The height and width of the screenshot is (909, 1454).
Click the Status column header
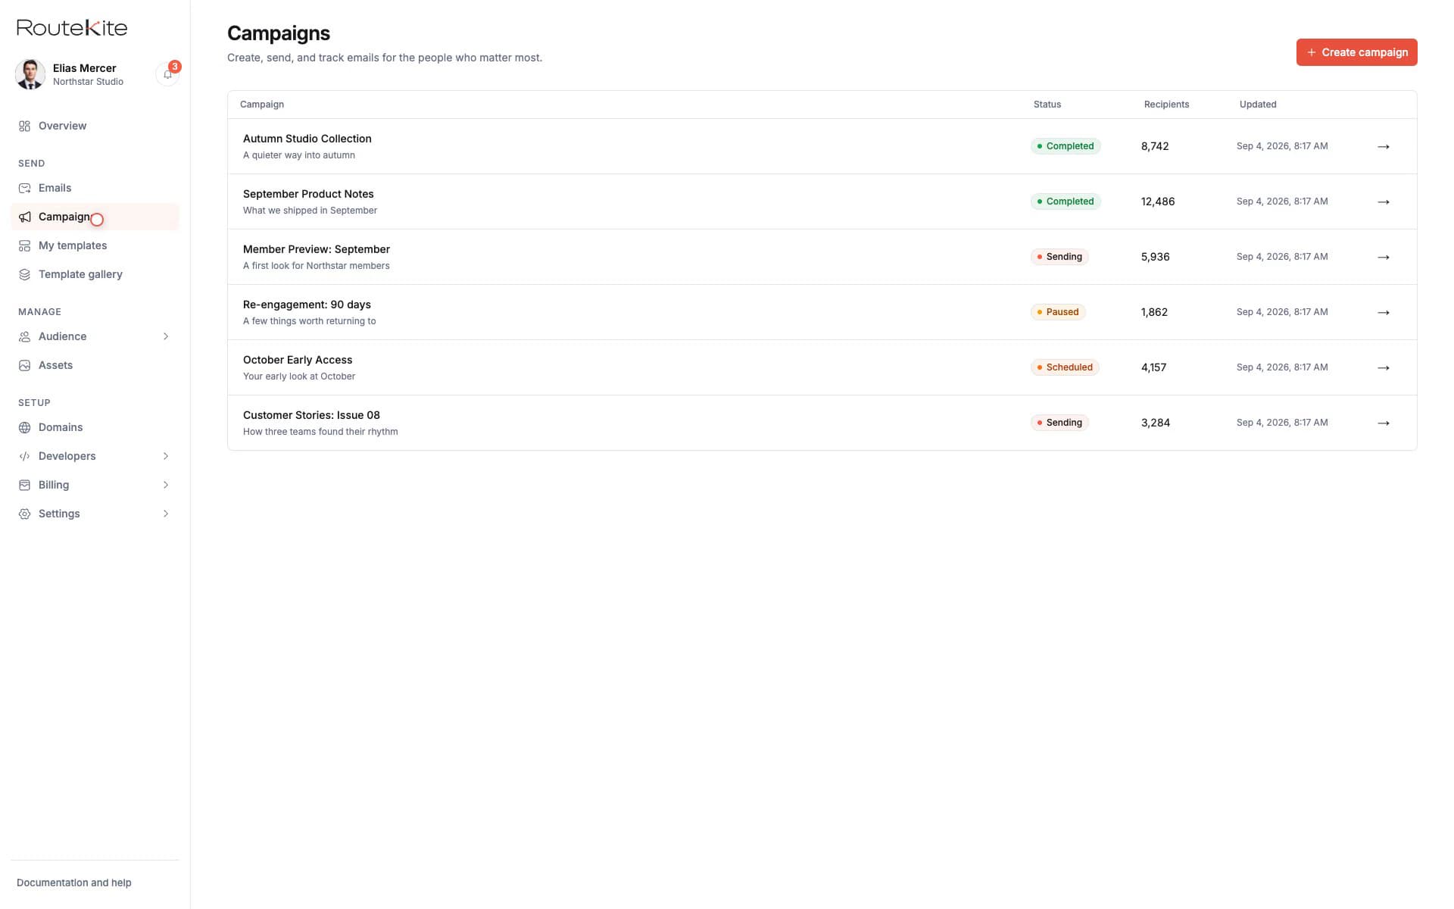1047,105
